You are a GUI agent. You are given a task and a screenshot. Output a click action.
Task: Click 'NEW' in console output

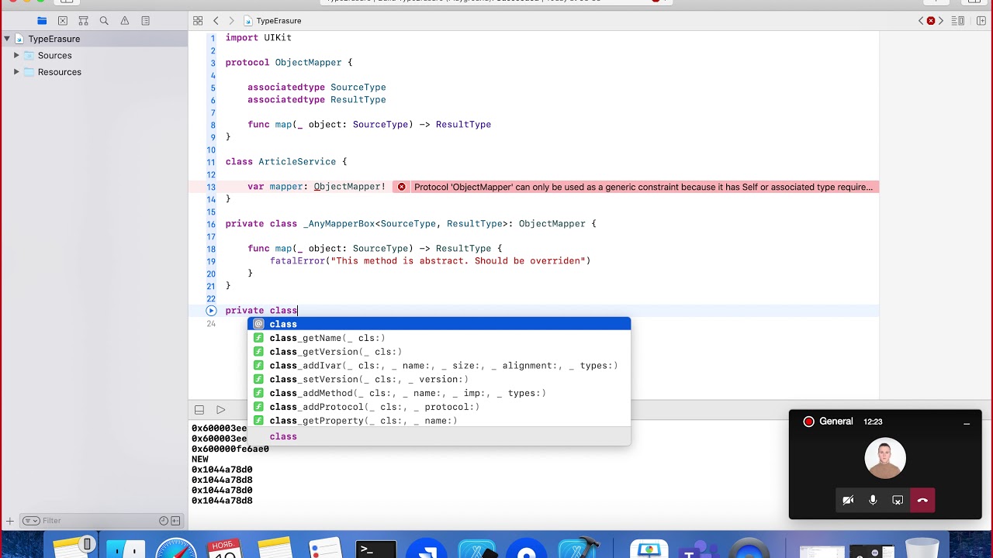point(200,460)
